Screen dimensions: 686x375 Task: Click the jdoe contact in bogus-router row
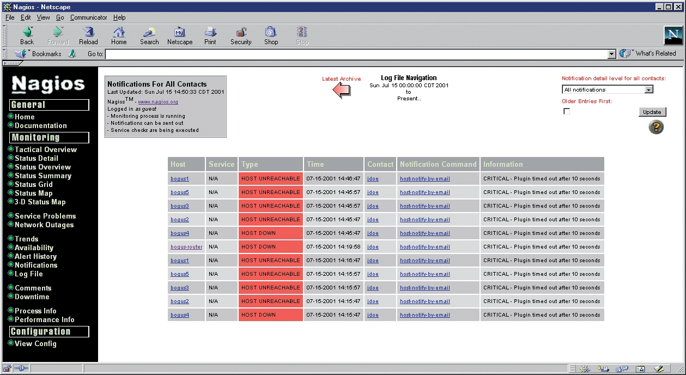[373, 247]
